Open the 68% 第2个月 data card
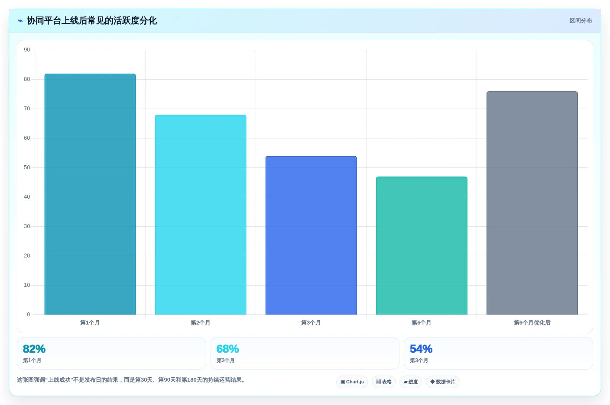The height and width of the screenshot is (405, 610). [x=305, y=354]
